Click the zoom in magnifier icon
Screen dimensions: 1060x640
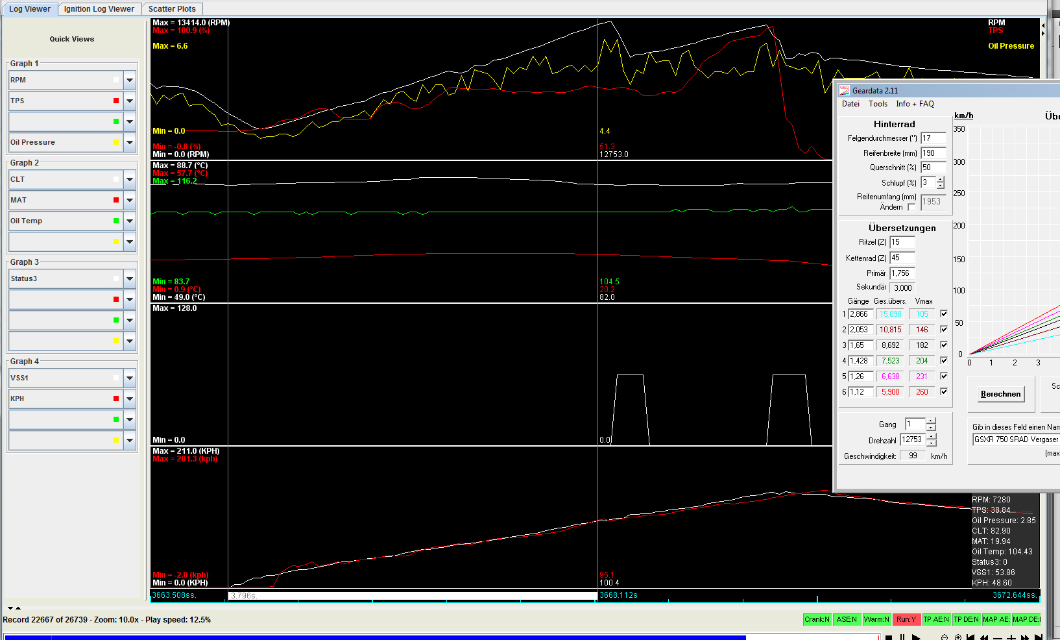[x=958, y=637]
